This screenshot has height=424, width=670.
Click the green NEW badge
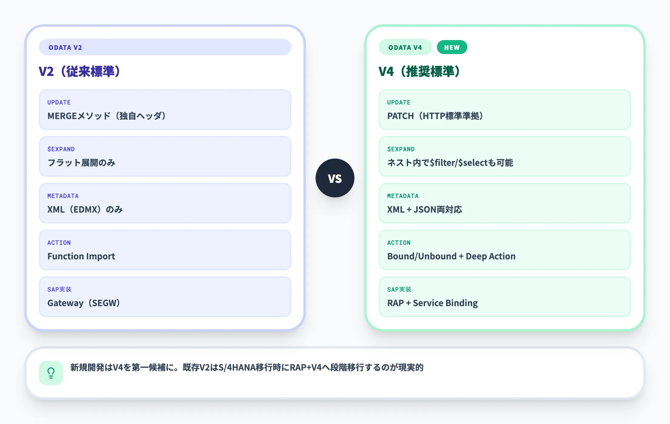[x=452, y=47]
